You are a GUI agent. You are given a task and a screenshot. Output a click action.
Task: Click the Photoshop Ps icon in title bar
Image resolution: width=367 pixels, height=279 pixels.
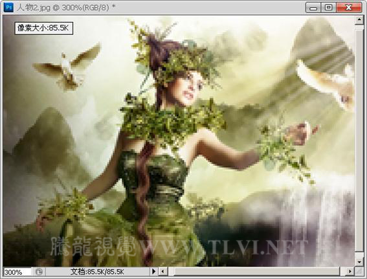[x=8, y=8]
